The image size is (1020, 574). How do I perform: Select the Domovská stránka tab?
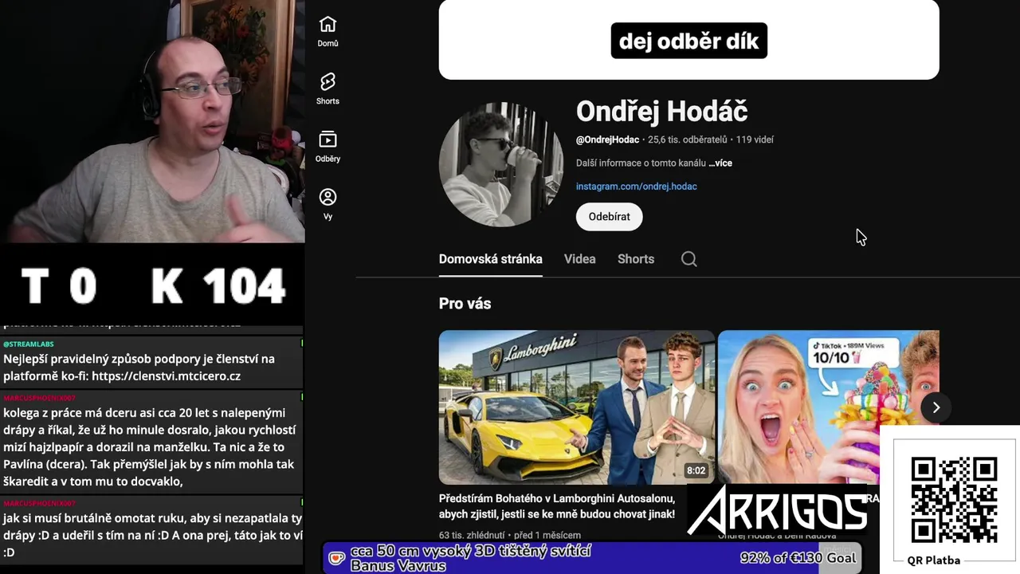click(x=491, y=259)
